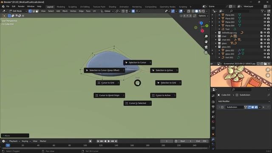Open the Face menu in viewport header
Screen dimensions: 272x153
(x=88, y=11)
